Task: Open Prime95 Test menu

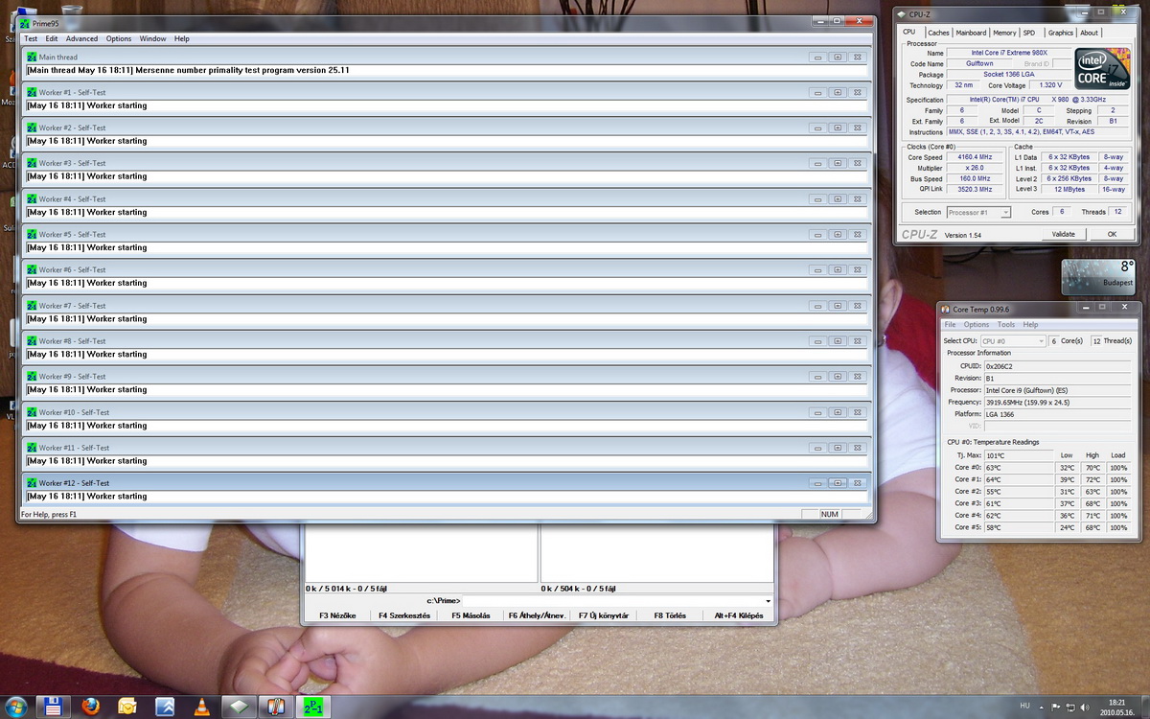Action: (31, 38)
